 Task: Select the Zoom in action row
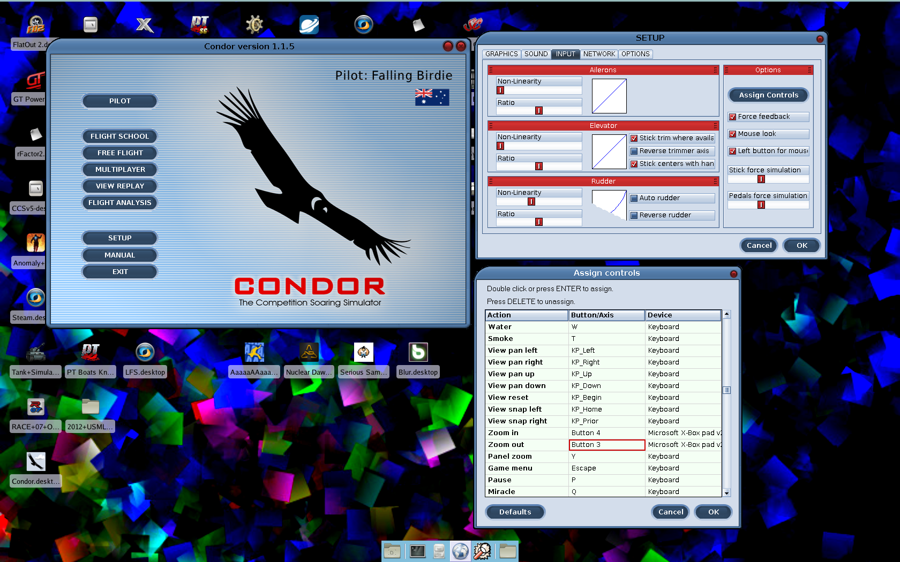pyautogui.click(x=603, y=433)
